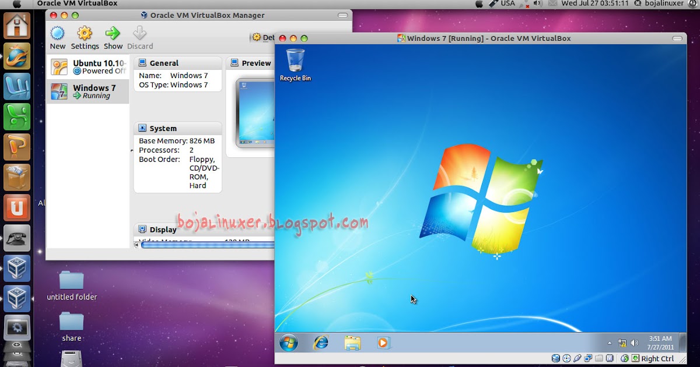Viewport: 700px width, 367px height.
Task: Open the untitled folder on desktop
Action: coord(72,285)
